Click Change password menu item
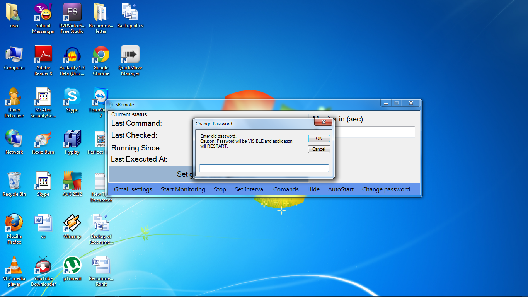This screenshot has height=297, width=528. click(x=386, y=189)
